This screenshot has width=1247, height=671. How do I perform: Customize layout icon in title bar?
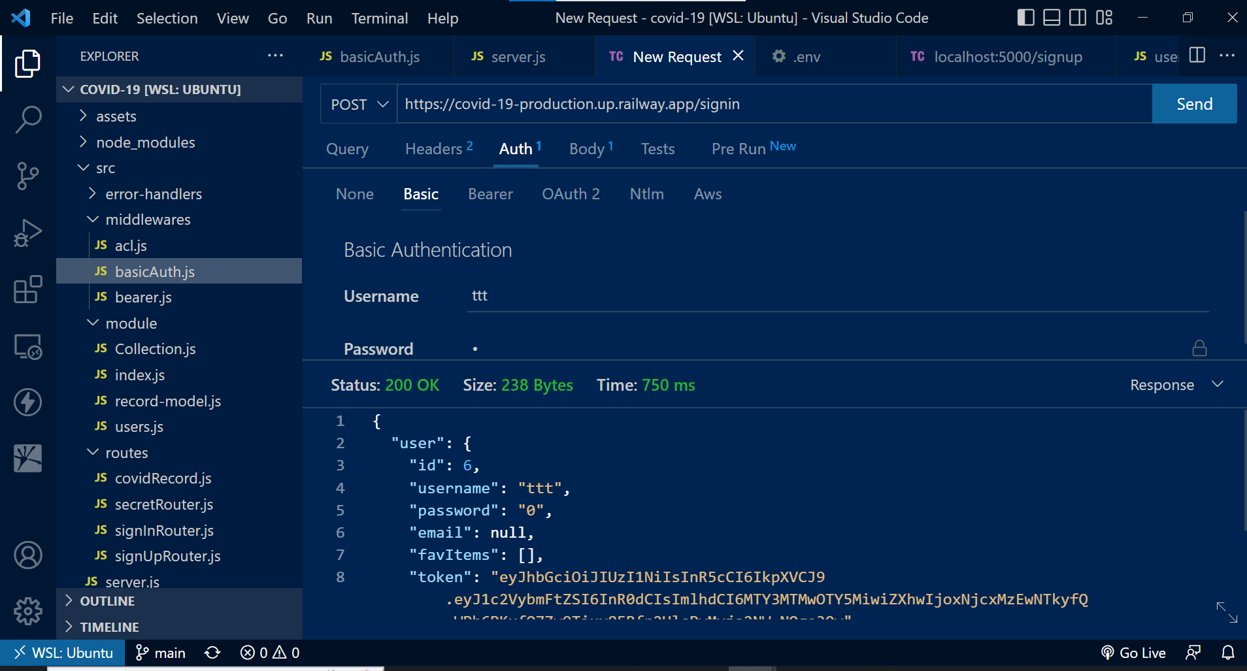(1104, 18)
